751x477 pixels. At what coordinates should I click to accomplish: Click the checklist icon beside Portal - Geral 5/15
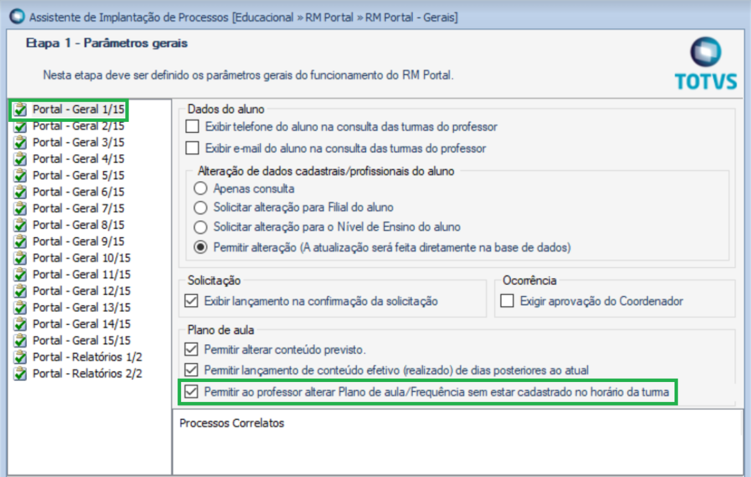click(20, 176)
